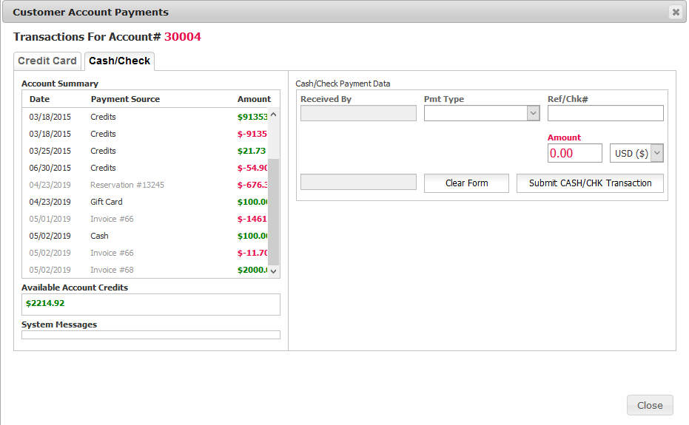Click the Close button at bottom right
This screenshot has width=689, height=425.
[649, 405]
